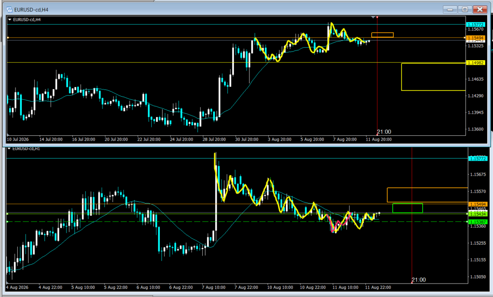The width and height of the screenshot is (493, 297).
Task: Click the 4 Aug 22:00 time label
Action: click(x=50, y=287)
